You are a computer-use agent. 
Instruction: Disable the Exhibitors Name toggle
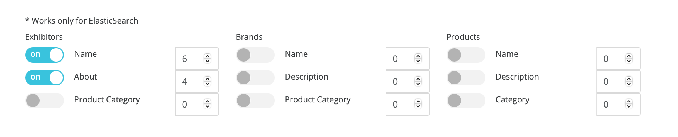(x=44, y=55)
